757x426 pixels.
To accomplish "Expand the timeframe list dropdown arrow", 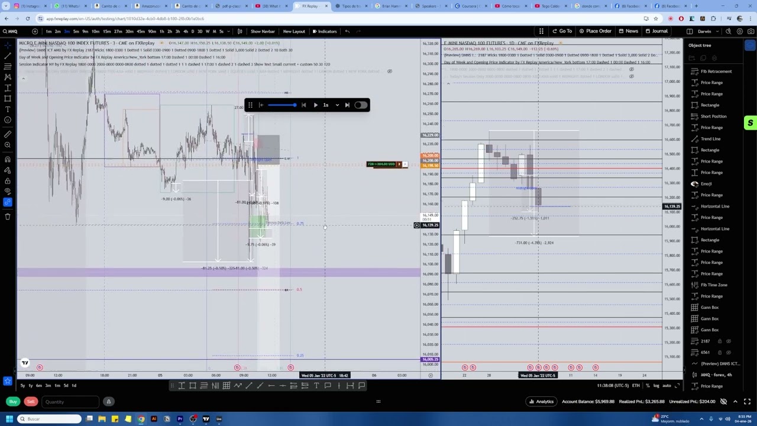I will pyautogui.click(x=229, y=31).
